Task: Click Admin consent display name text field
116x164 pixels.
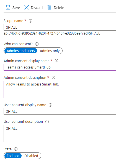Action: point(60,67)
